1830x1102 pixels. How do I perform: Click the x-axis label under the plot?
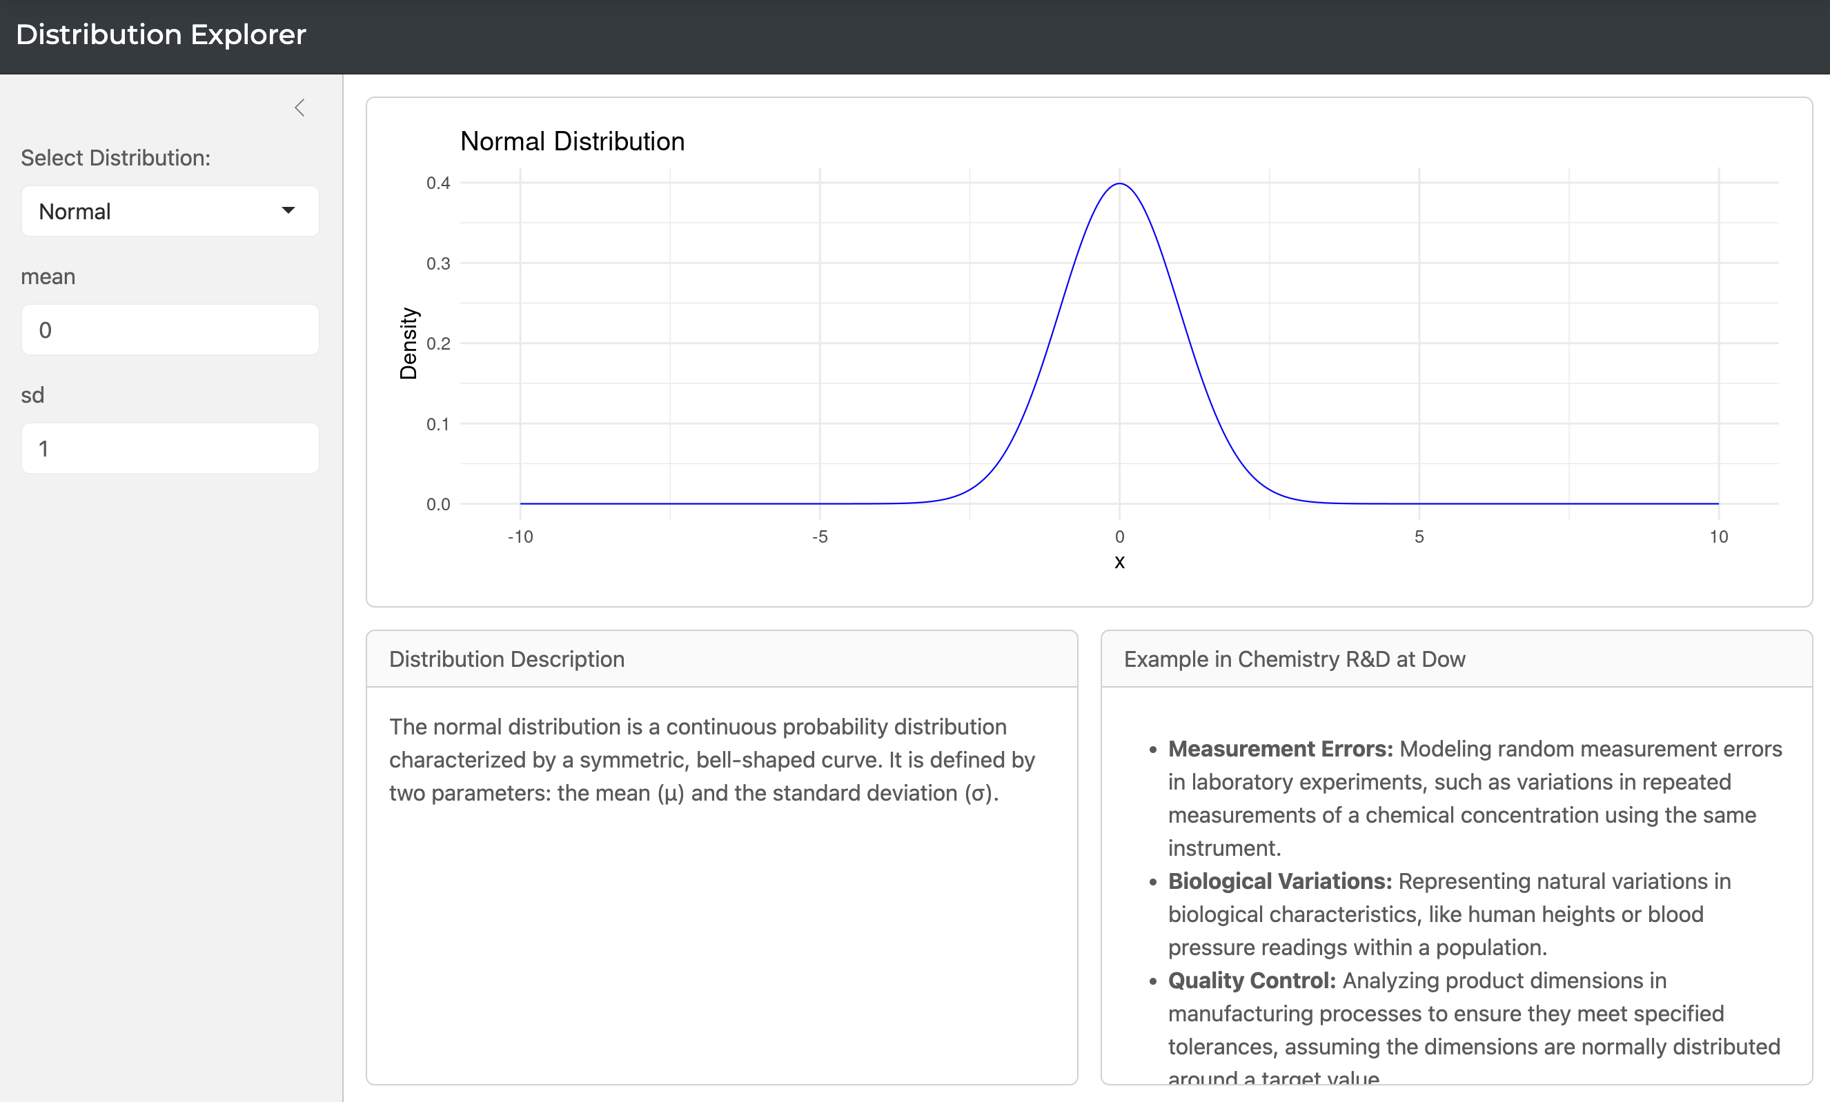pos(1119,563)
